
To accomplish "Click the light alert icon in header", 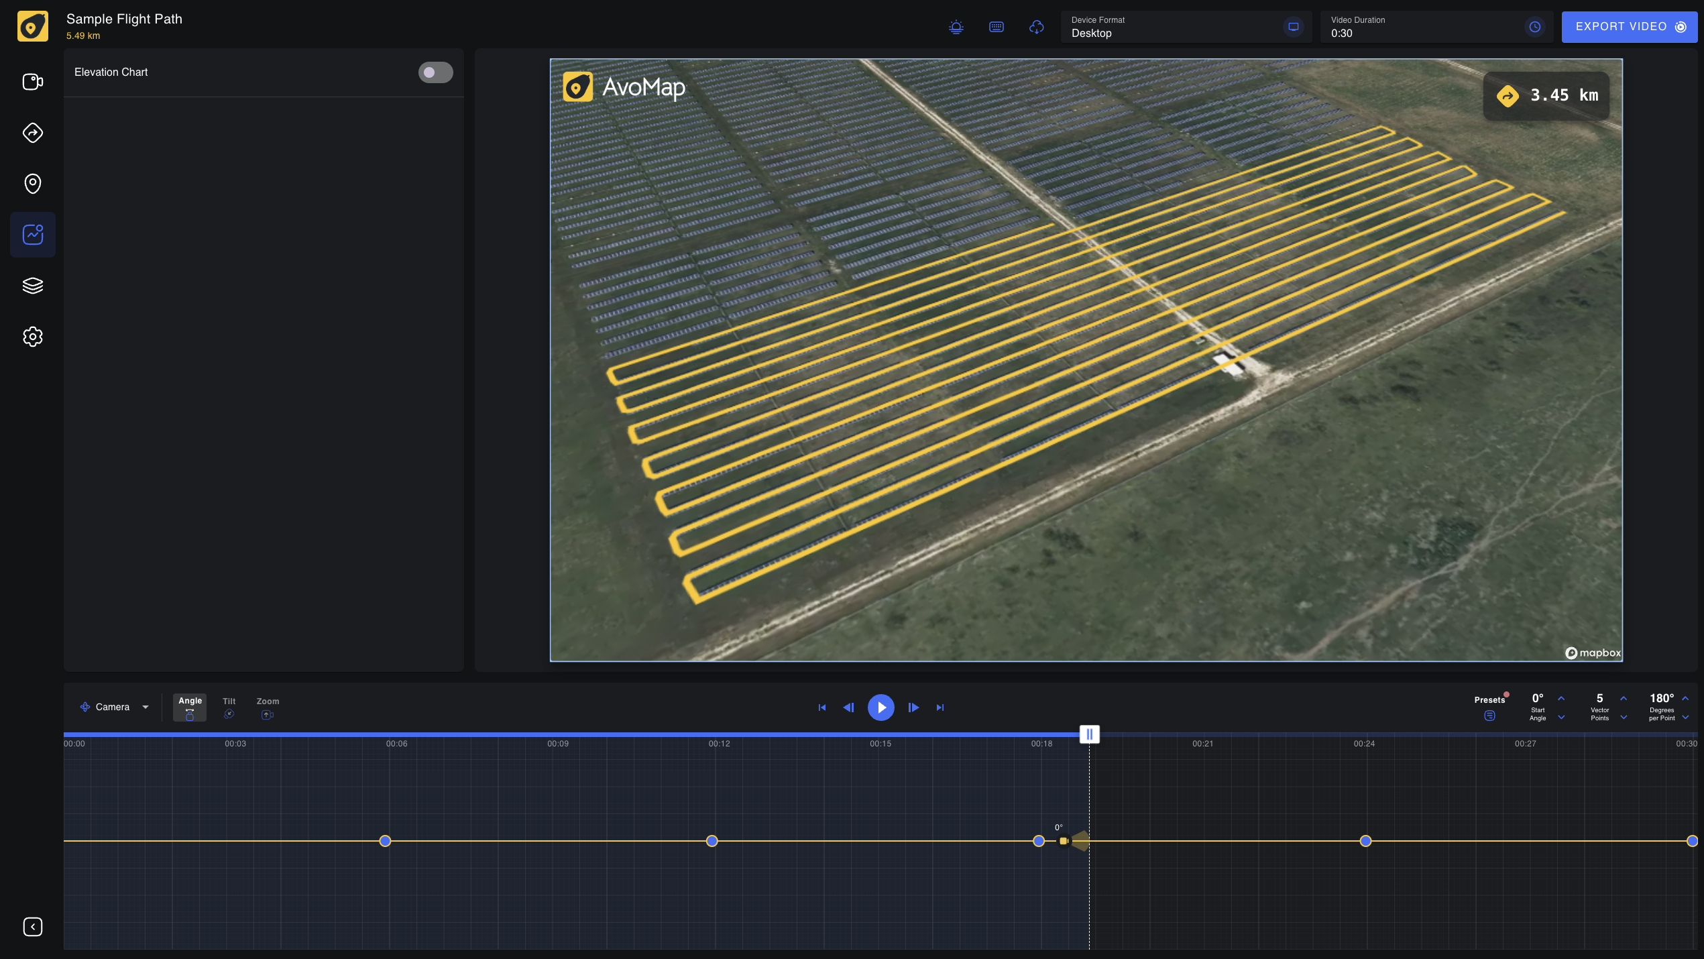I will coord(956,27).
